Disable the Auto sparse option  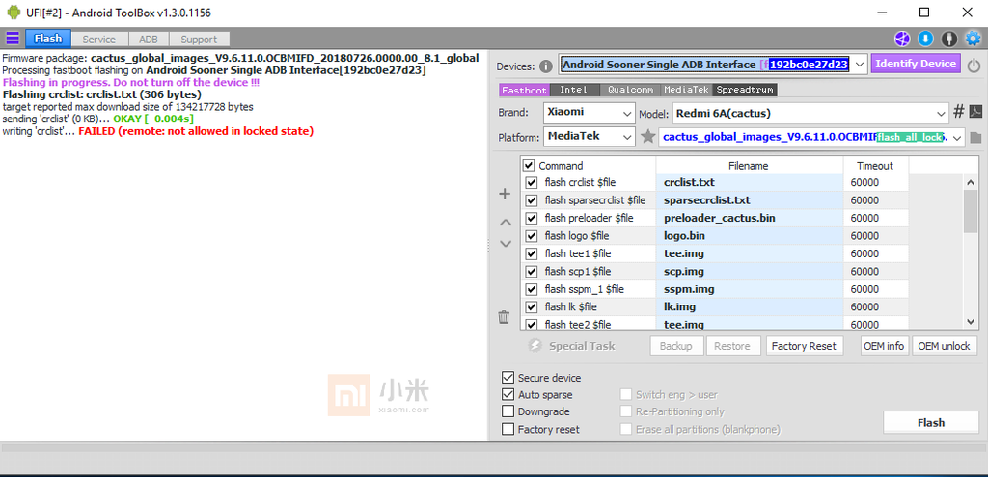click(x=508, y=394)
